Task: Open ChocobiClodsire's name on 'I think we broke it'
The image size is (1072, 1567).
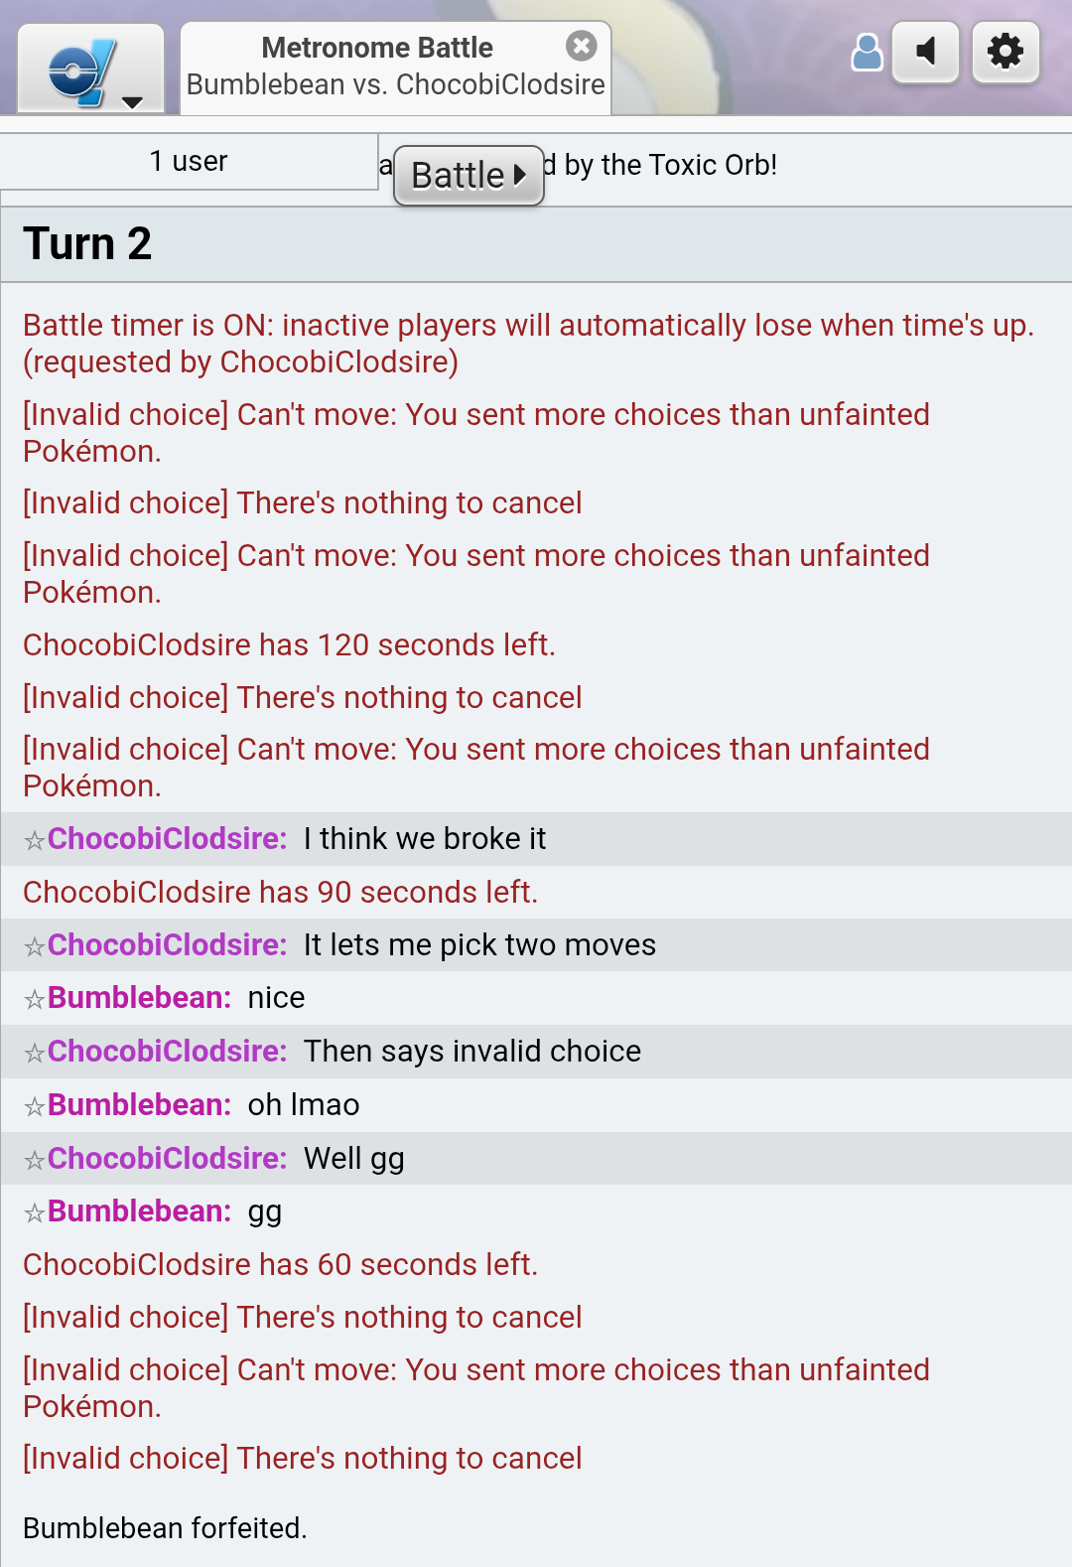Action: pyautogui.click(x=168, y=839)
